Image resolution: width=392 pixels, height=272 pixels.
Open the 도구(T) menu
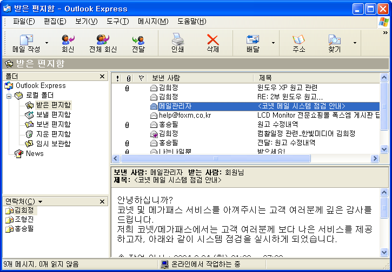click(117, 22)
